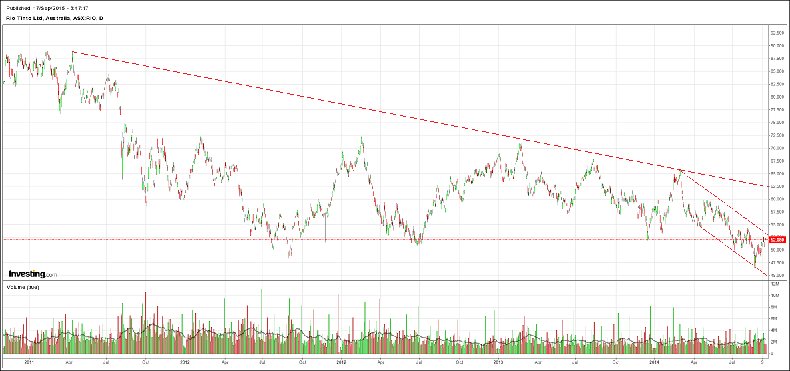This screenshot has width=790, height=371.
Task: Select the 10M volume axis label
Action: click(774, 295)
